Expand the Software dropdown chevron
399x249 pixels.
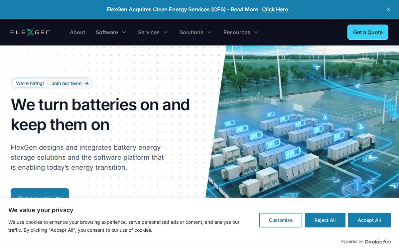[x=124, y=32]
